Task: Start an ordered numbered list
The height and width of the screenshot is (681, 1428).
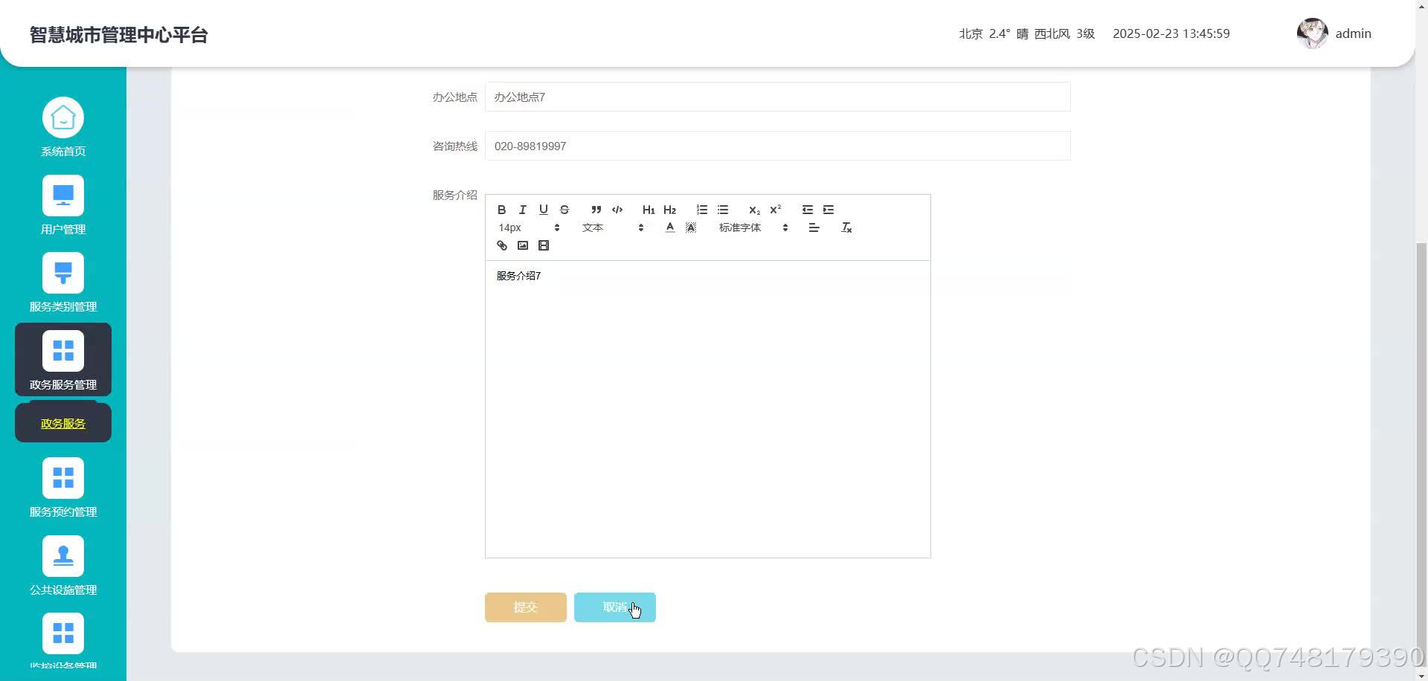Action: click(701, 210)
